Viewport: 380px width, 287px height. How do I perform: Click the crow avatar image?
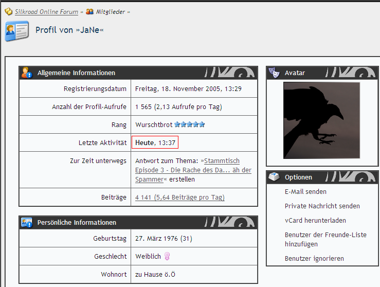(321, 120)
